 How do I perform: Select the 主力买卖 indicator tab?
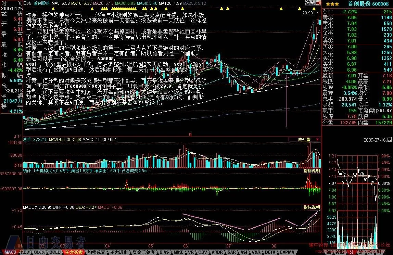click(x=74, y=252)
